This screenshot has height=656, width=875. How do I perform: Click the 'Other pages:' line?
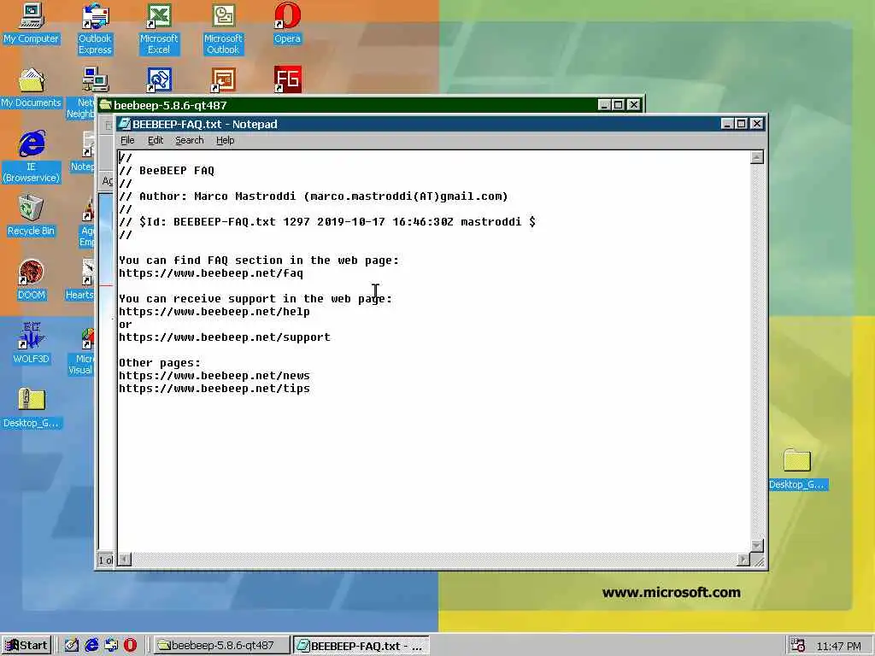pyautogui.click(x=160, y=363)
